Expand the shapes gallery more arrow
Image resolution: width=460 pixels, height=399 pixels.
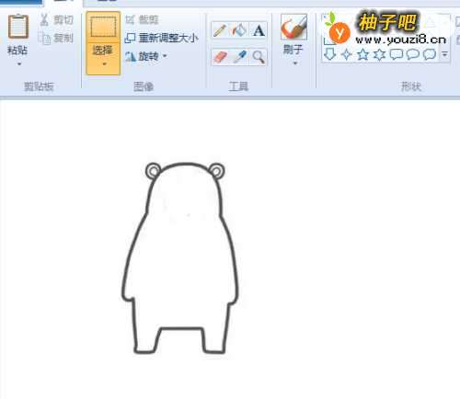tap(444, 54)
